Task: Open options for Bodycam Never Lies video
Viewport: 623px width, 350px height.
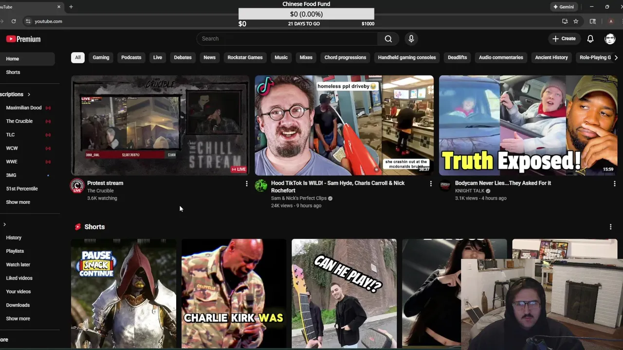Action: coord(614,184)
